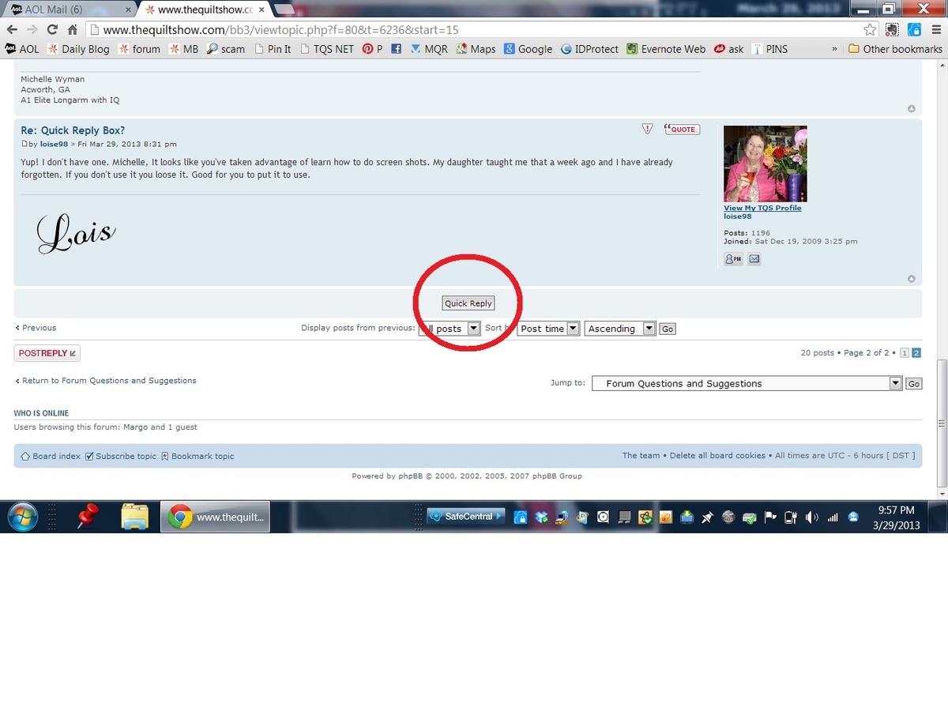Open the View My TQS Profile link

point(762,209)
